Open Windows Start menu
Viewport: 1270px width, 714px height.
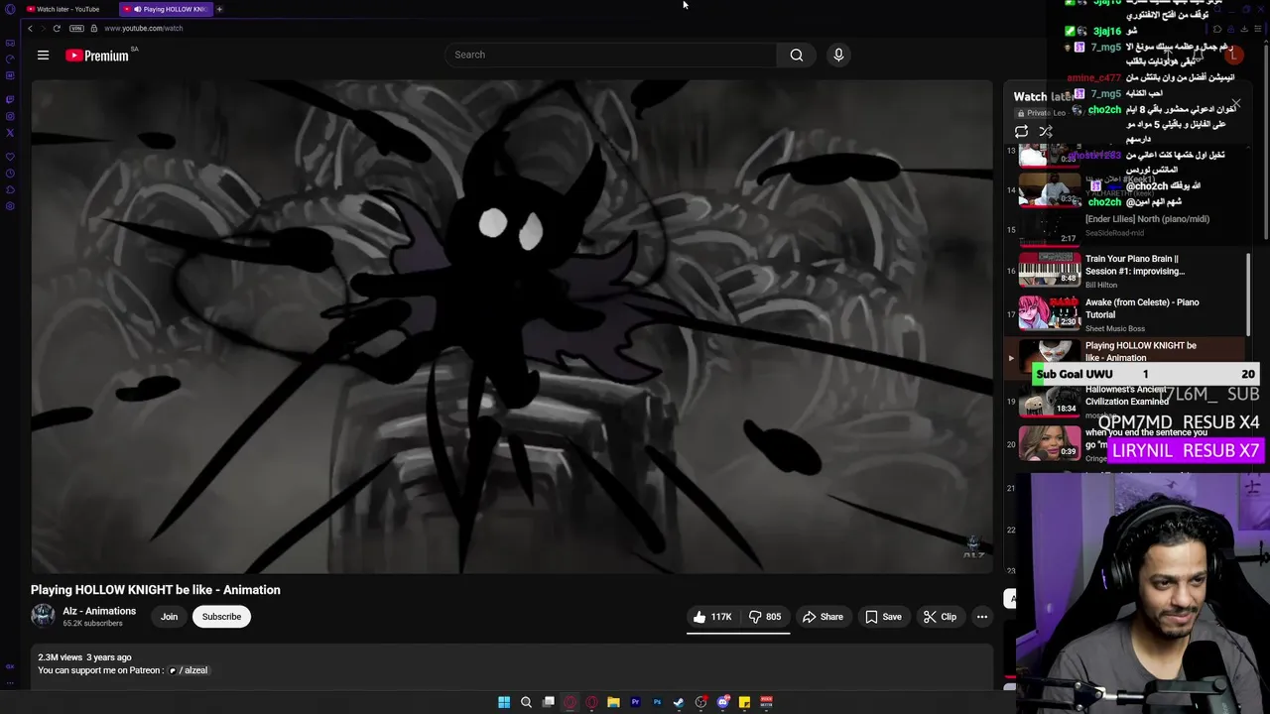pos(504,702)
